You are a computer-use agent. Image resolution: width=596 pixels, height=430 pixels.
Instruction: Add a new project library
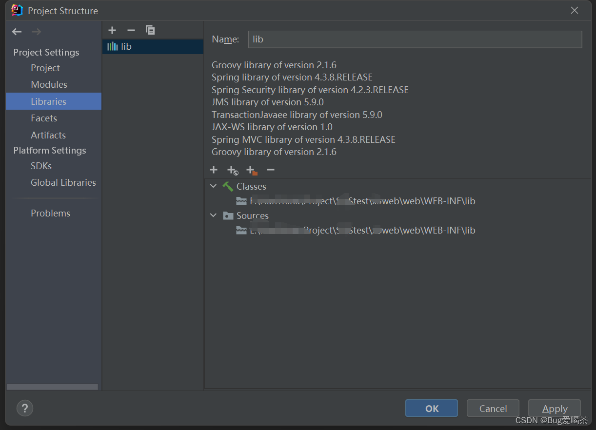[112, 30]
